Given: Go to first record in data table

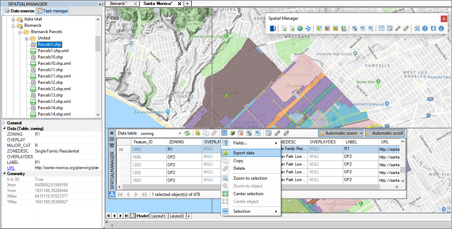Looking at the screenshot, I should click(x=120, y=194).
